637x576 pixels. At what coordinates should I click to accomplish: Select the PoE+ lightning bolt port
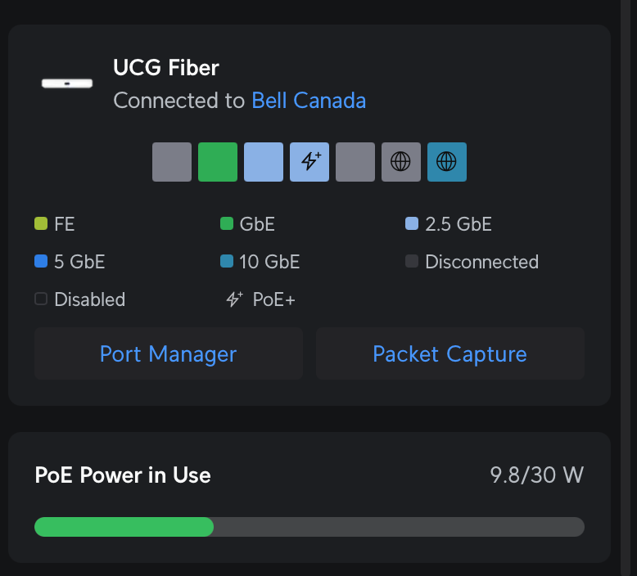309,162
